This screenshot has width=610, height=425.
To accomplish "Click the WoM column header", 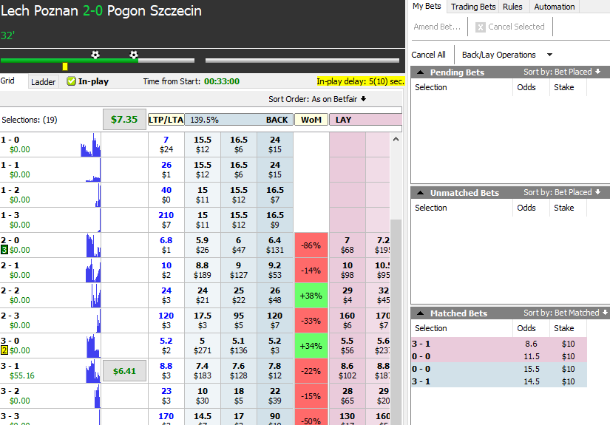I will [311, 120].
